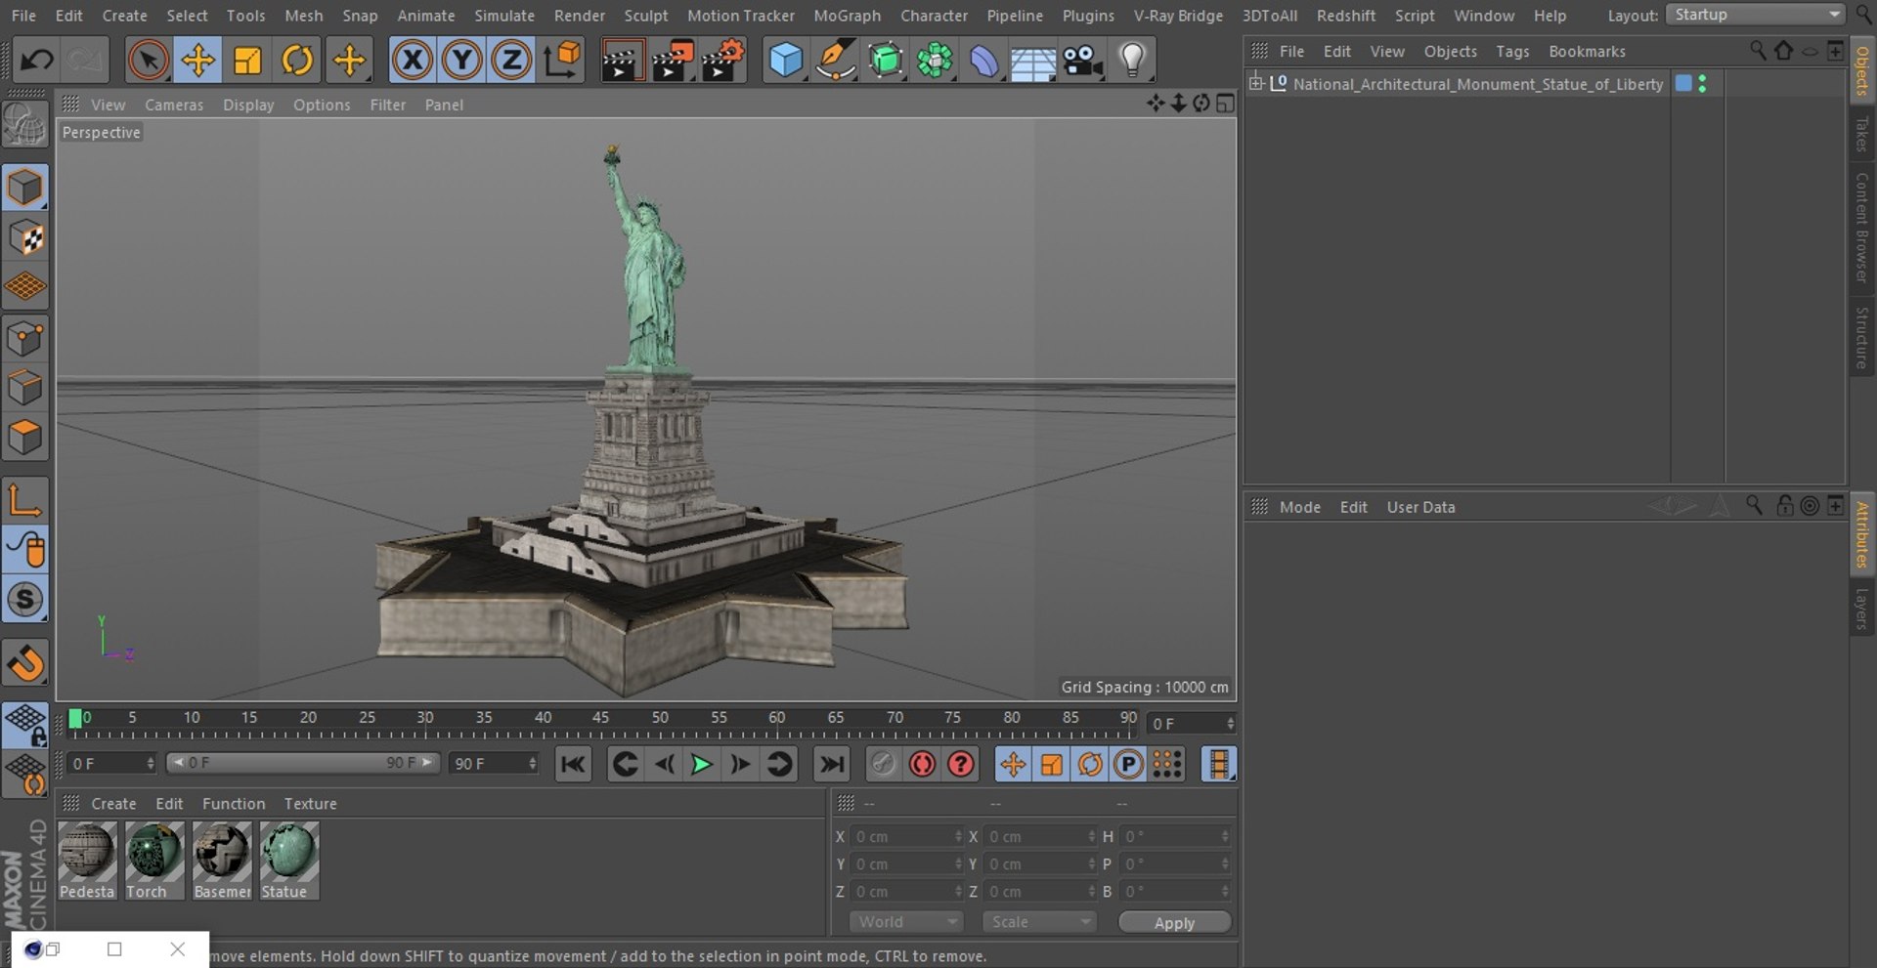Toggle Autokeying red button
The height and width of the screenshot is (968, 1877).
coord(922,764)
